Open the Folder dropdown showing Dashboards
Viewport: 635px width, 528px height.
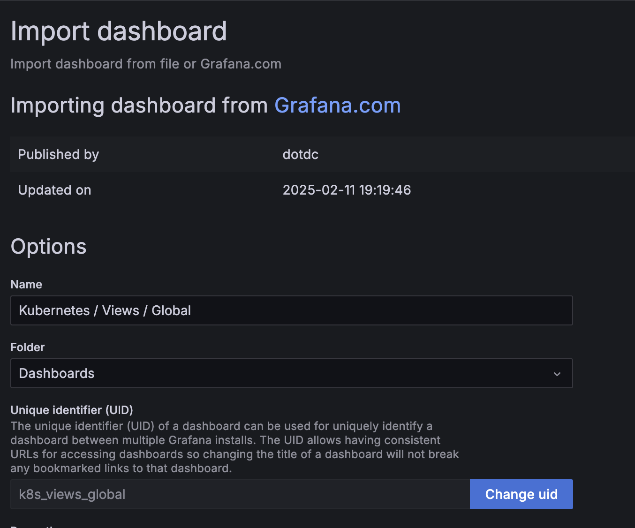(291, 373)
